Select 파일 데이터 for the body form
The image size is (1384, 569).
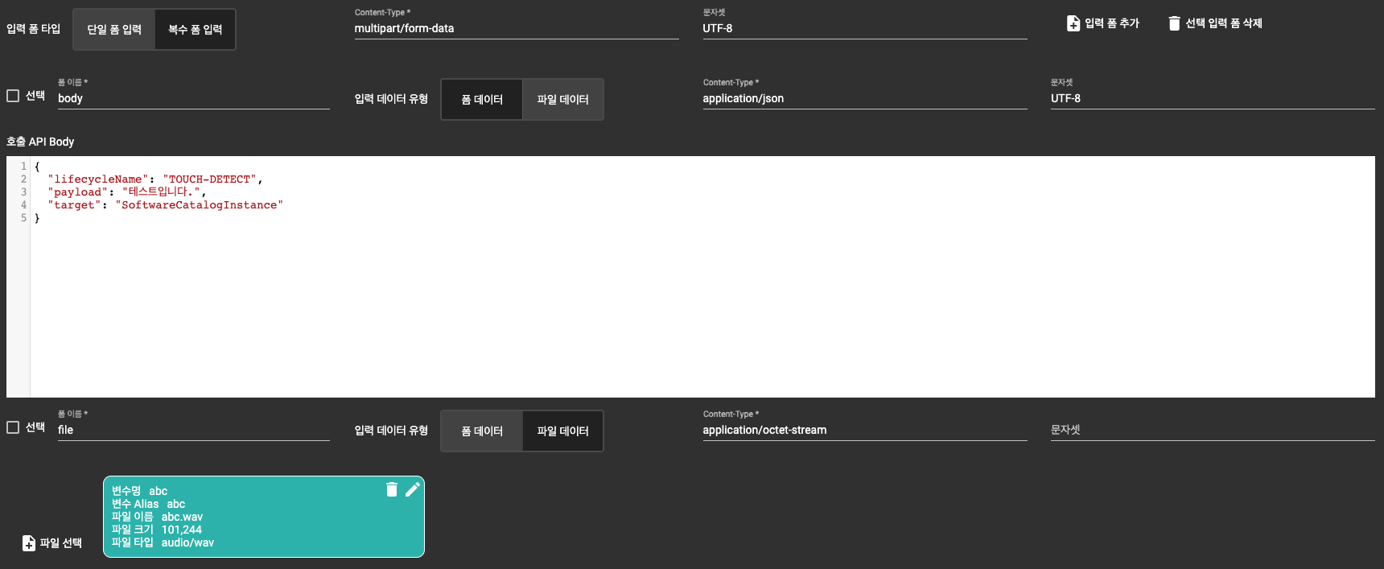coord(562,100)
